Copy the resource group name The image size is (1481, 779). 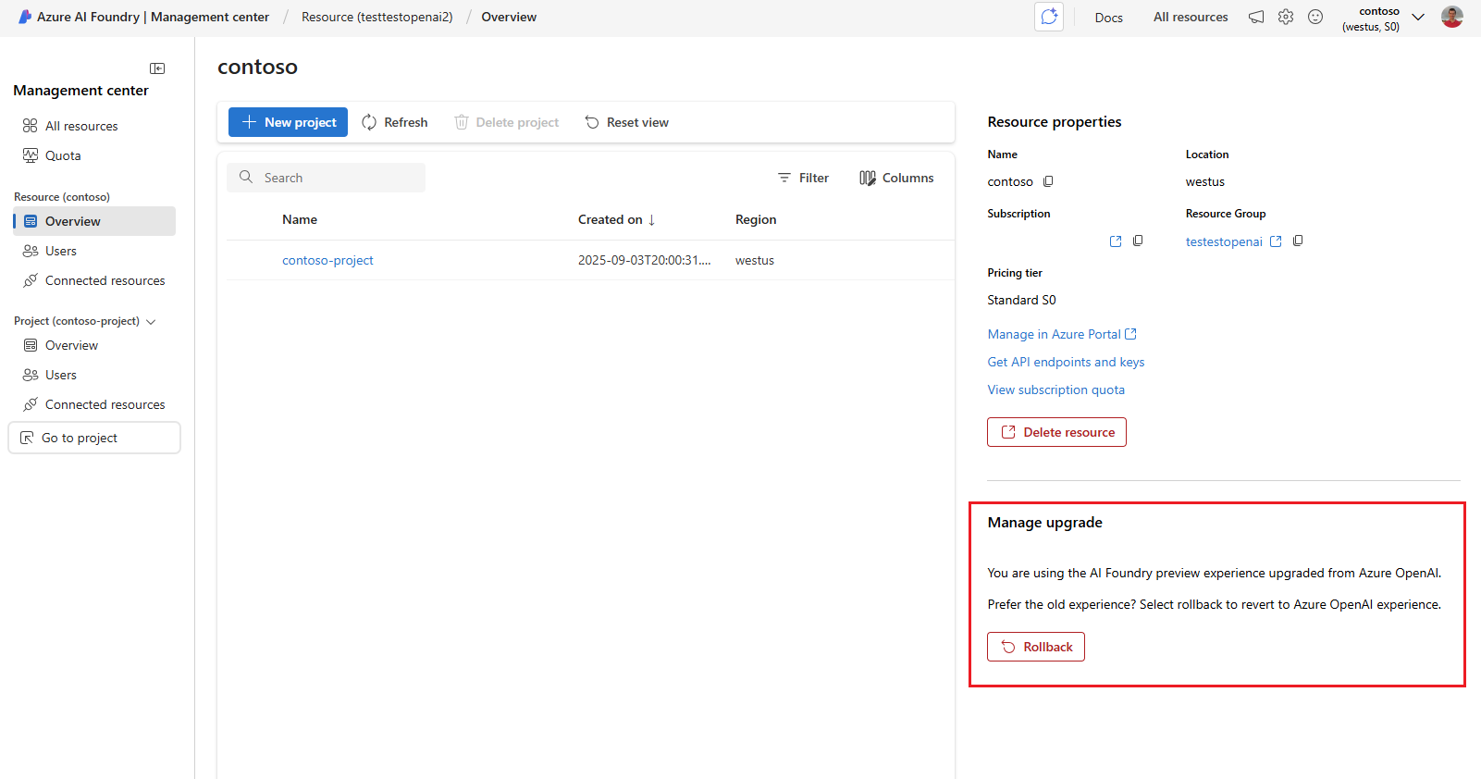point(1298,241)
